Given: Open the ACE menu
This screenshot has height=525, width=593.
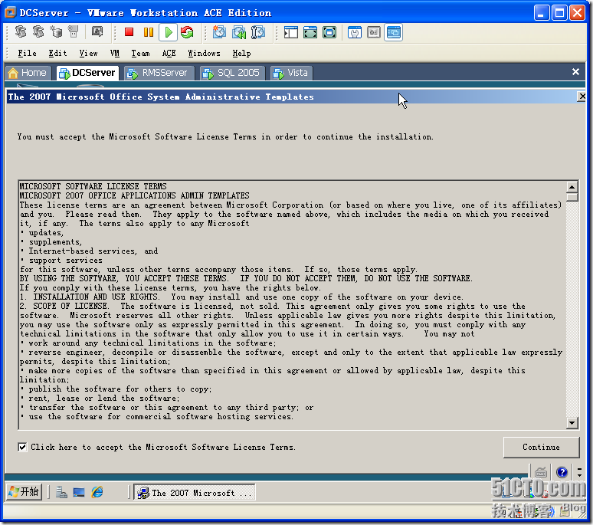Looking at the screenshot, I should click(169, 54).
